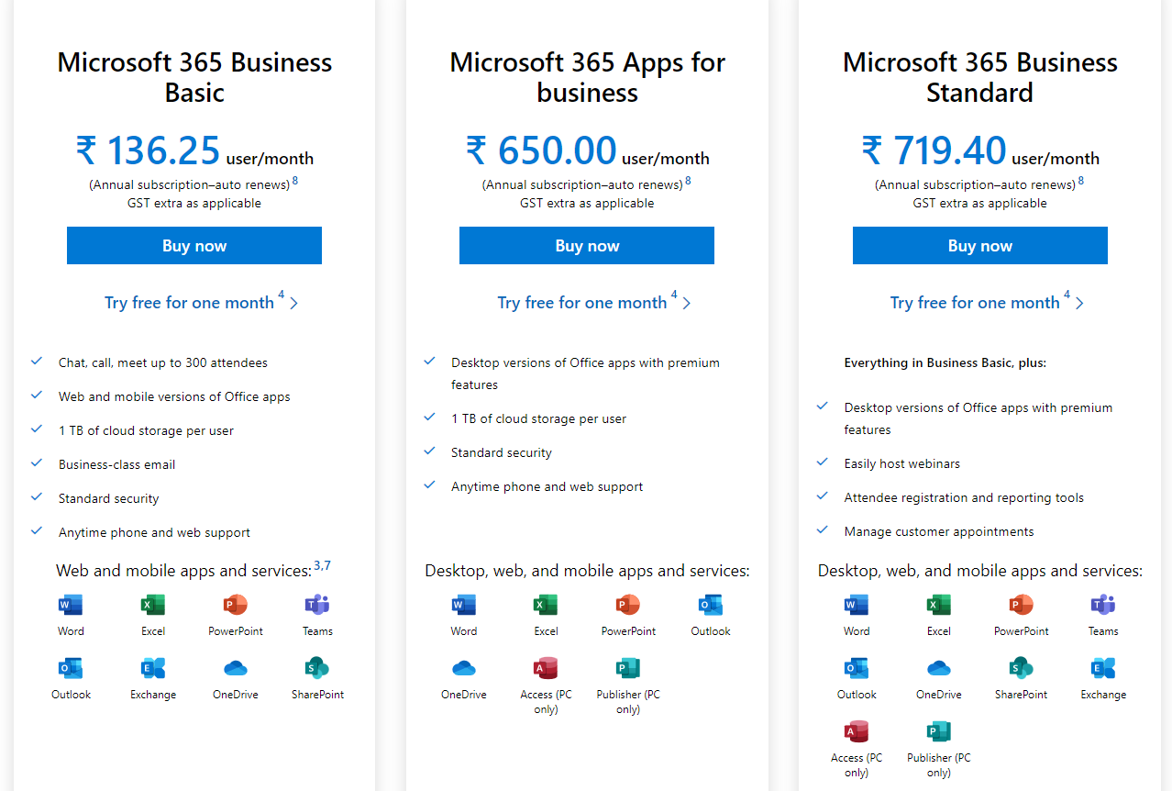Click the Word icon under Business Basic

(71, 605)
